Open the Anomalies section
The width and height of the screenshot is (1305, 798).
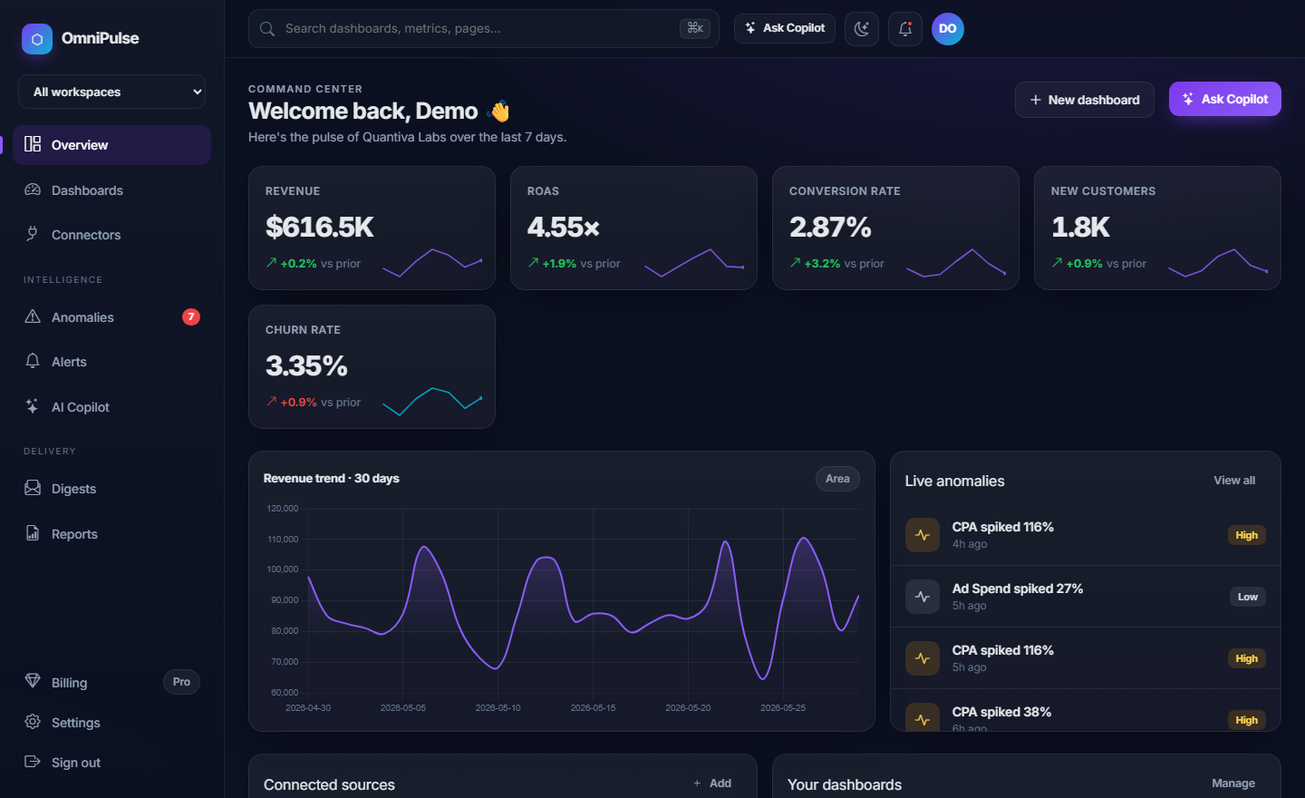tap(112, 317)
